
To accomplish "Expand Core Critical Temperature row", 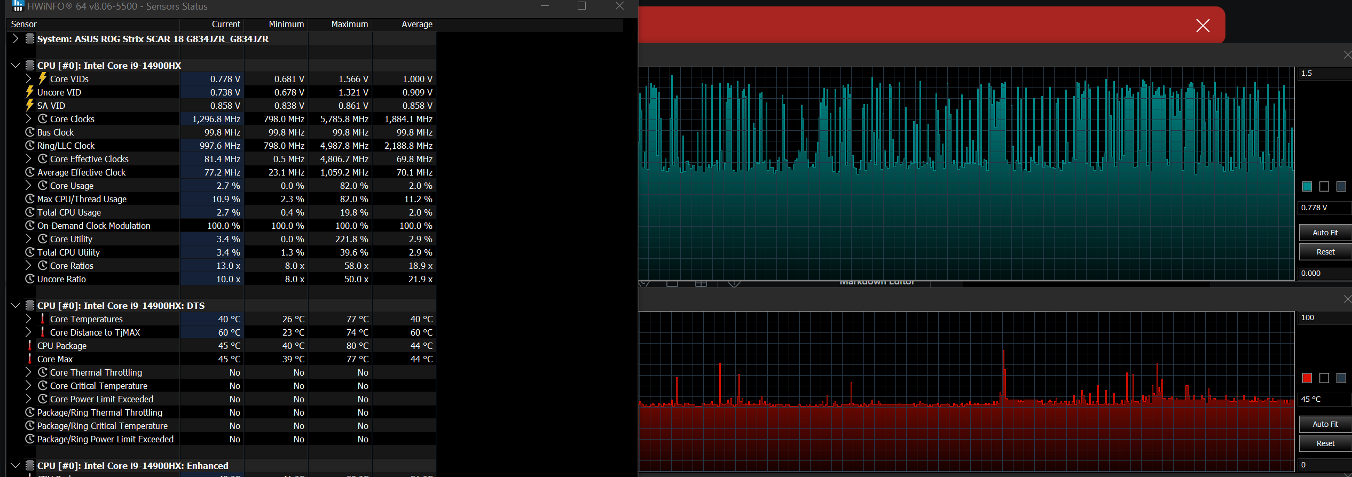I will [29, 385].
